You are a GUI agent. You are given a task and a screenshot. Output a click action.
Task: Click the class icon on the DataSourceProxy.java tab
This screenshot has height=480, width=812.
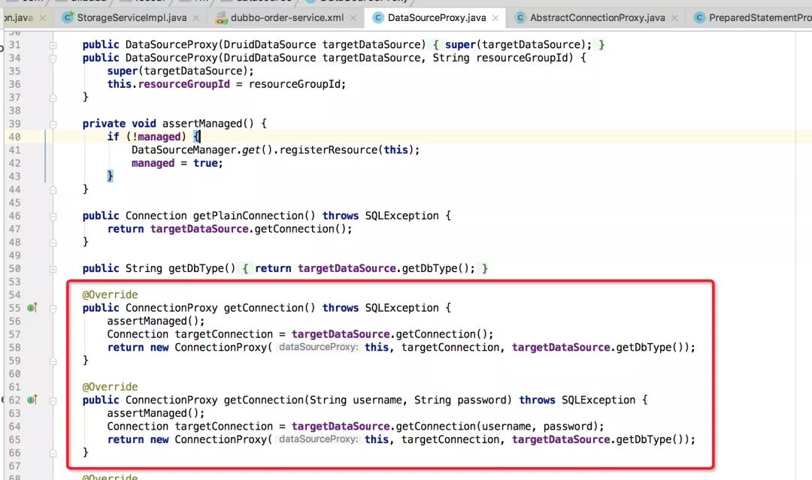coord(378,17)
